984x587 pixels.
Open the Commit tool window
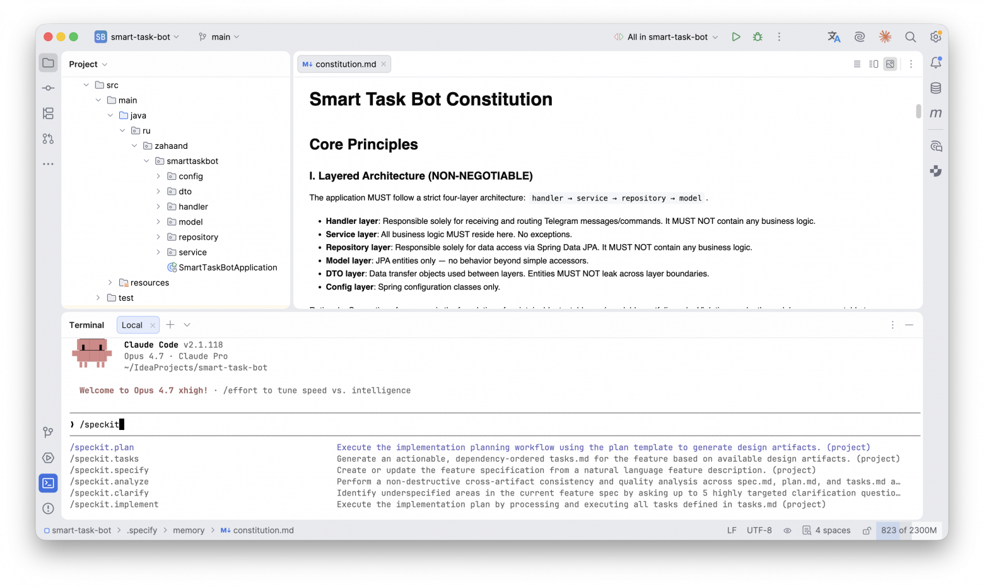point(48,88)
